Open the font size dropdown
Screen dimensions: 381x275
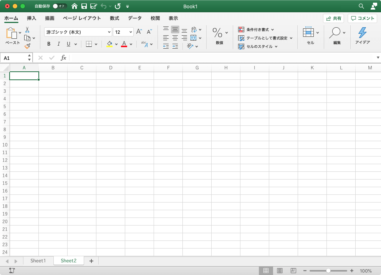pyautogui.click(x=131, y=32)
